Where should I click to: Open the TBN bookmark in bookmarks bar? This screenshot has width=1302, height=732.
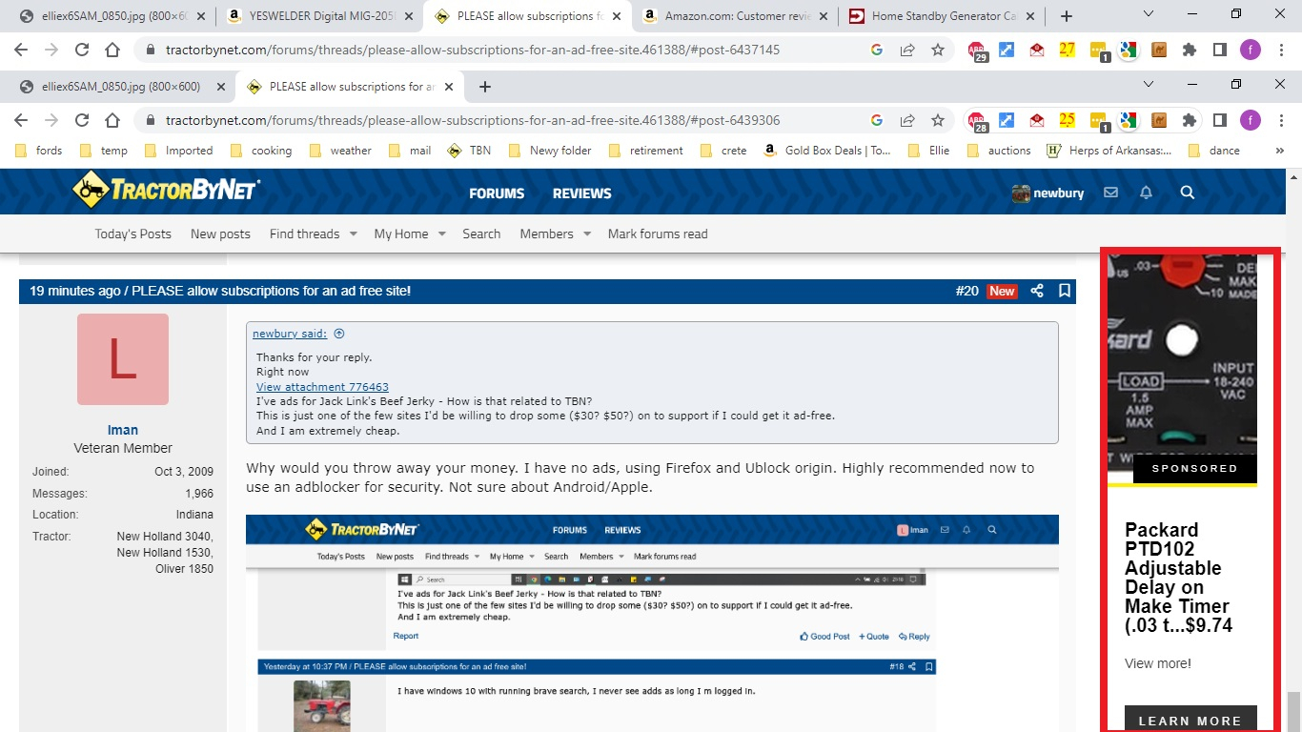[x=470, y=151]
